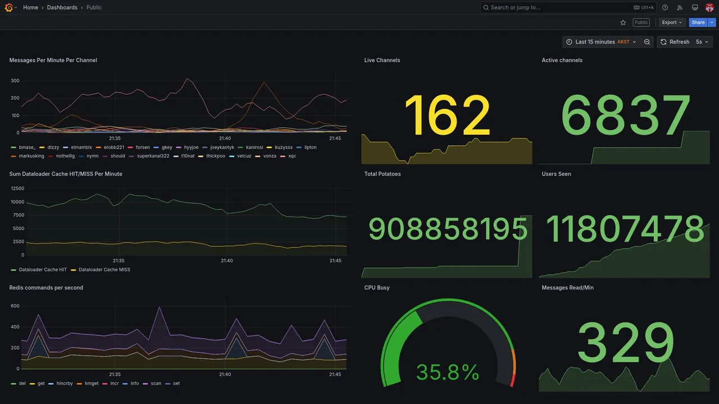Click Live Channels panel title
The image size is (719, 404).
[x=382, y=60]
